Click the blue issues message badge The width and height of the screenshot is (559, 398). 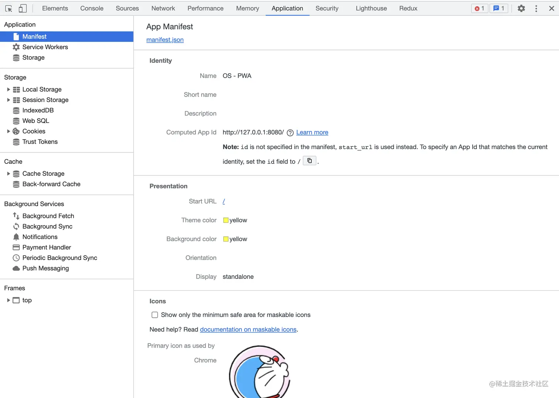499,8
